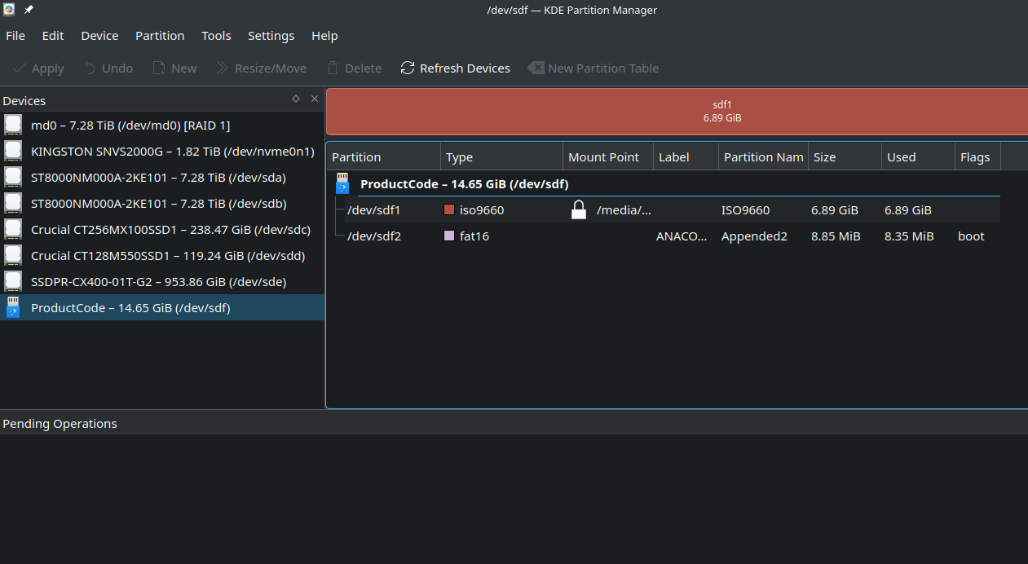Image resolution: width=1028 pixels, height=564 pixels.
Task: Open the Partition menu
Action: [x=160, y=36]
